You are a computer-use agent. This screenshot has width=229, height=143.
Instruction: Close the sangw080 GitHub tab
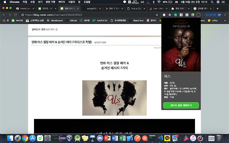click(100, 9)
